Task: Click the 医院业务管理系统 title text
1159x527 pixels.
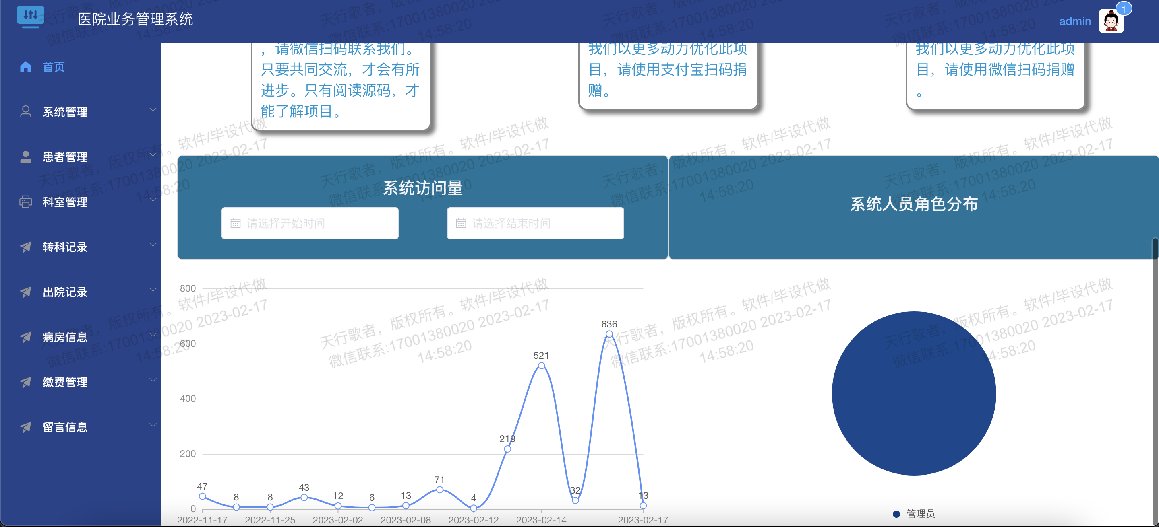Action: point(135,19)
